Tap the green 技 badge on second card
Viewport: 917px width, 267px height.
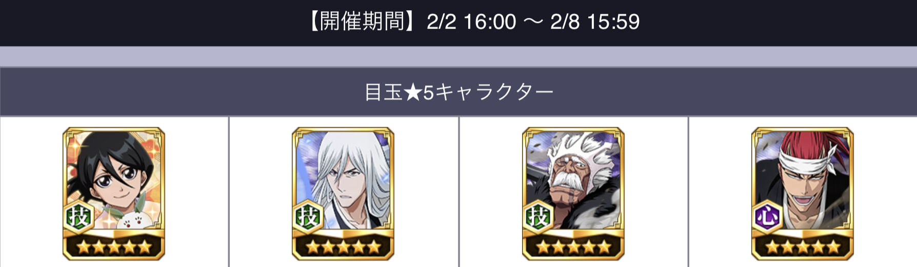coord(308,217)
